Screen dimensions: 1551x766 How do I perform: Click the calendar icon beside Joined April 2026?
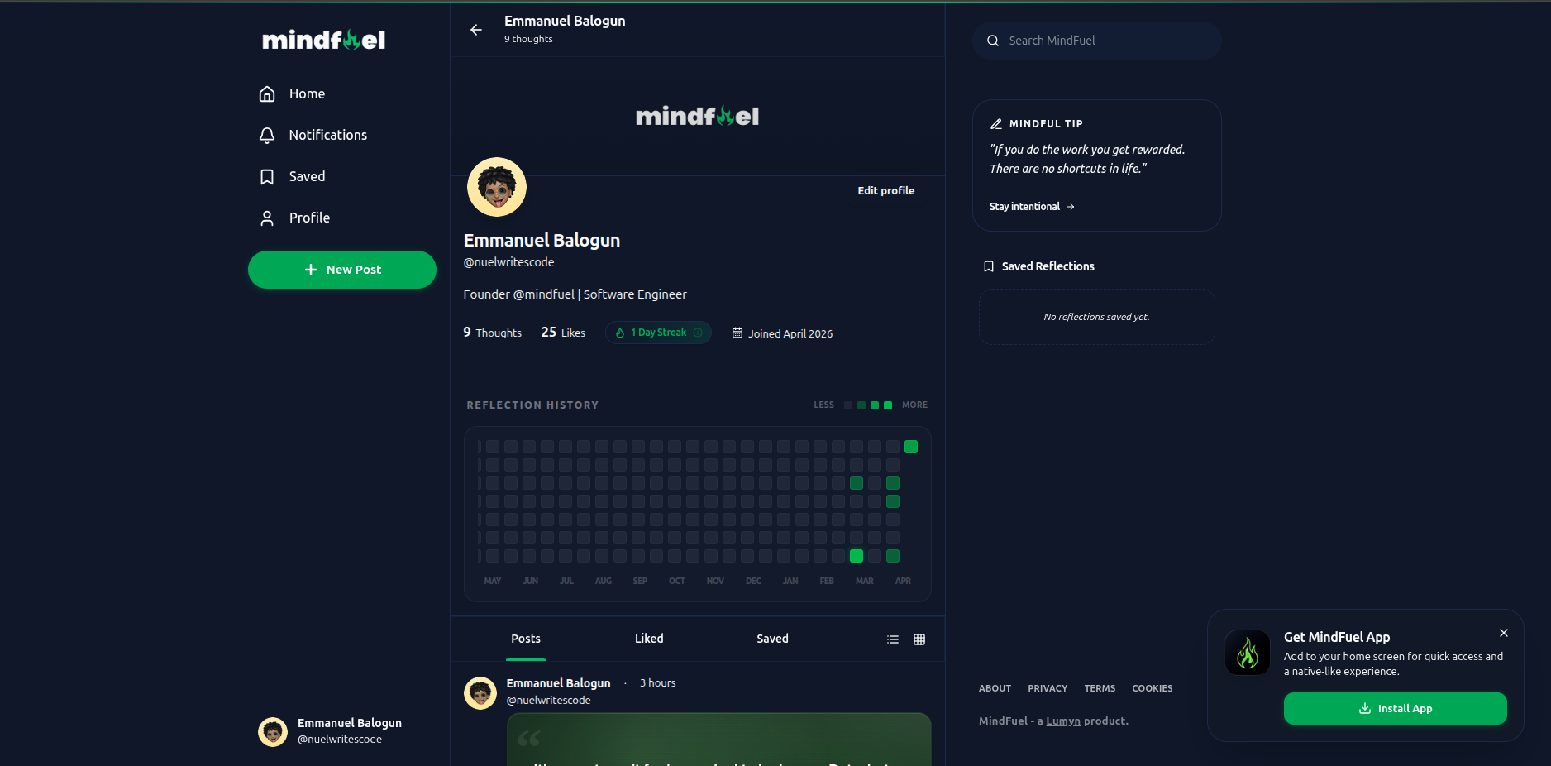point(737,333)
